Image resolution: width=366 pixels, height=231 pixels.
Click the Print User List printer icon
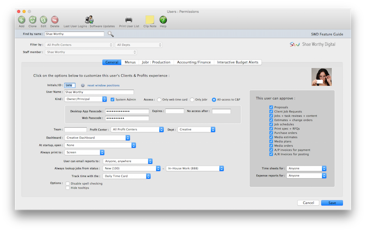coord(129,20)
